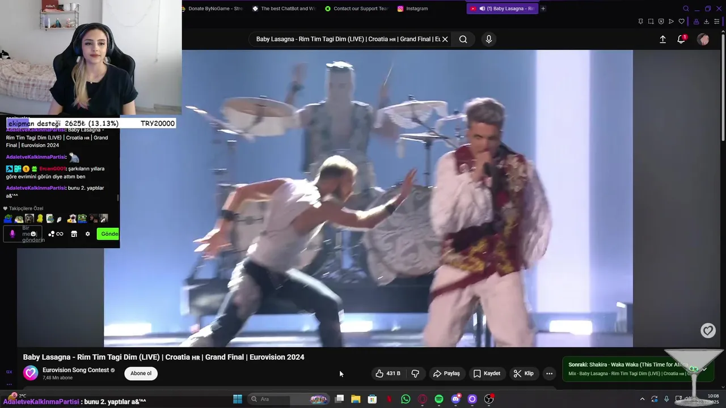Open browser easy setup menu icon
This screenshot has height=408, width=726.
717,22
